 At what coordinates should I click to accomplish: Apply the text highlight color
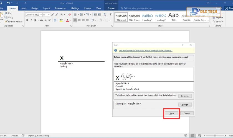tap(61, 20)
